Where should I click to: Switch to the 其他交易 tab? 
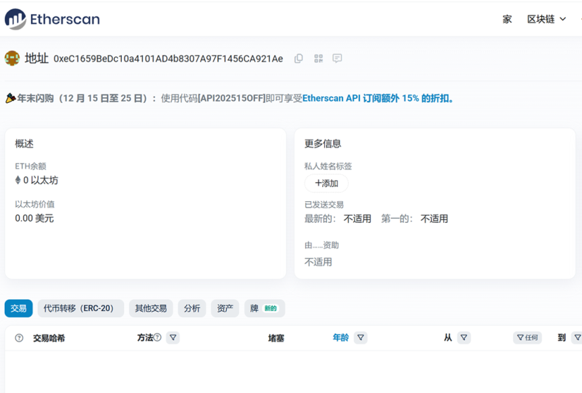point(151,308)
